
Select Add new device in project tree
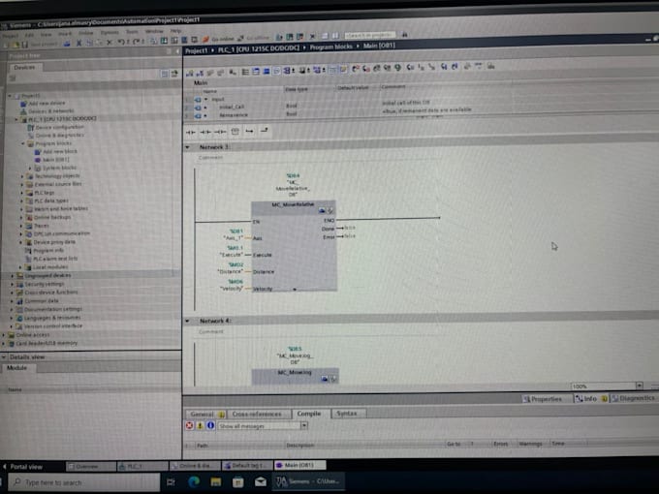click(x=43, y=104)
